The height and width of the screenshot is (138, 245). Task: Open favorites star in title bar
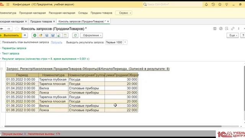click(220, 4)
